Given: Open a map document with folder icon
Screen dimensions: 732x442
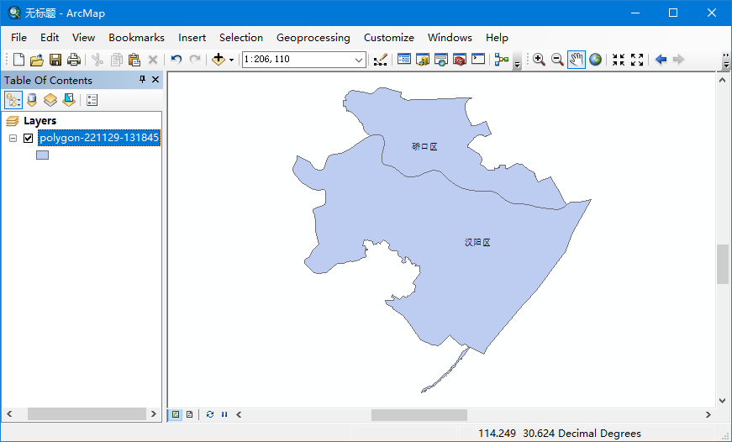Looking at the screenshot, I should [x=36, y=60].
